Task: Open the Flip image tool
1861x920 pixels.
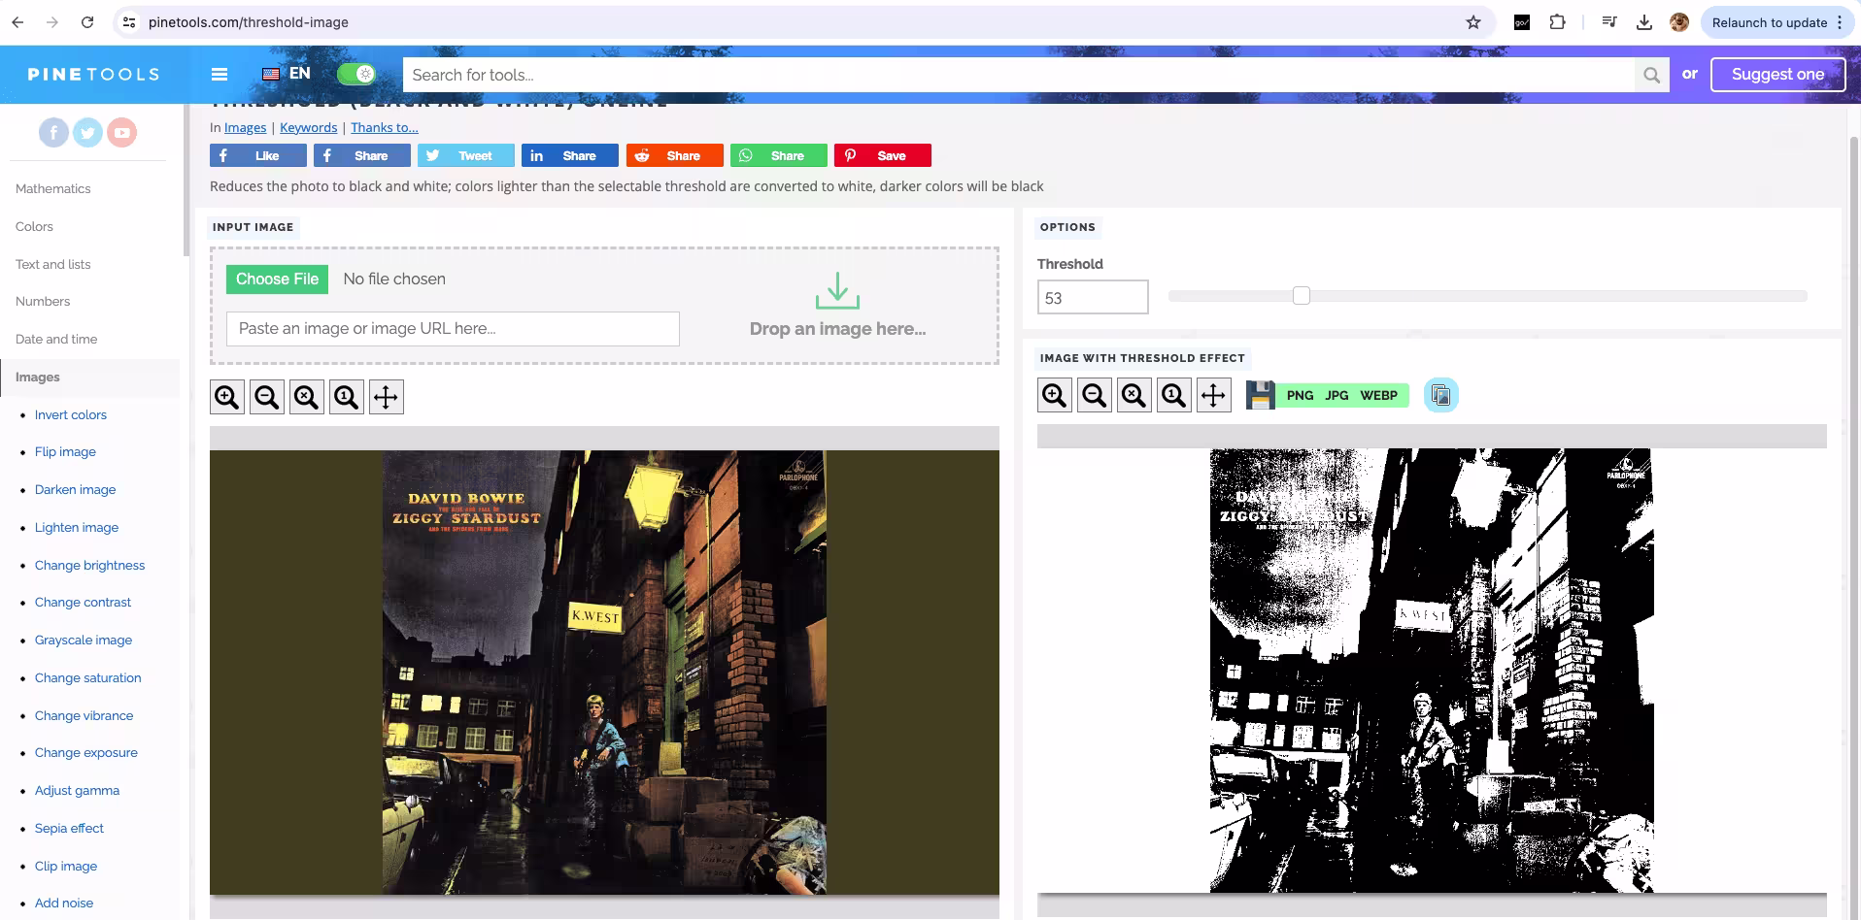Action: click(65, 451)
